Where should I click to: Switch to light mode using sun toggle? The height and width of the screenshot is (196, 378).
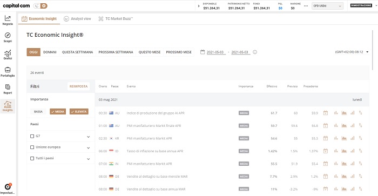tap(44, 6)
